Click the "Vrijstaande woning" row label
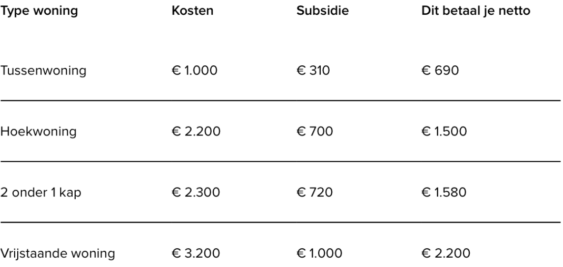This screenshot has height=267, width=563. (58, 254)
